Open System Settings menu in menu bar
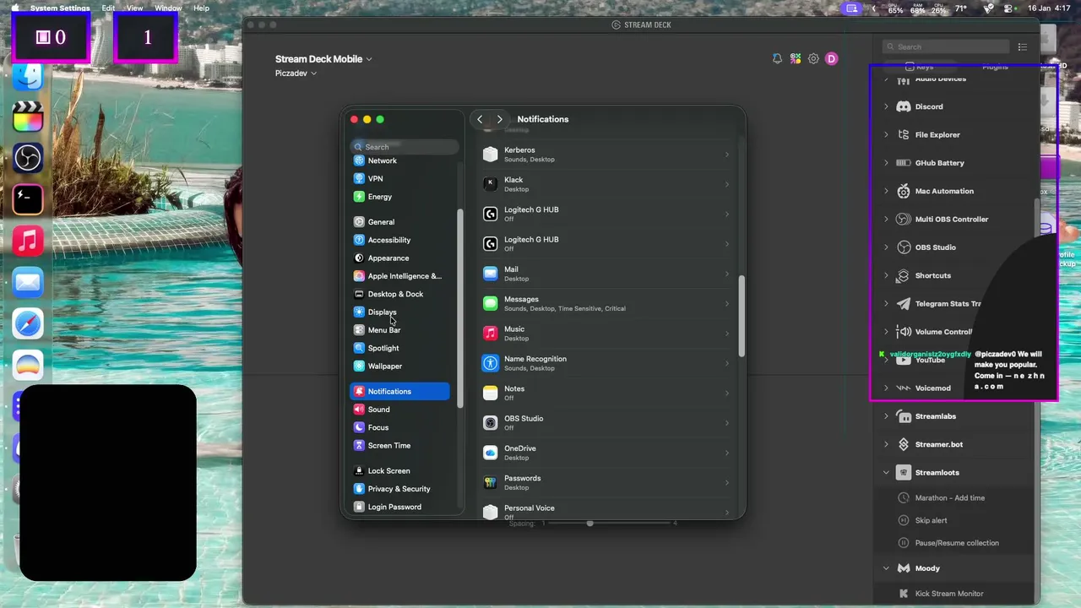This screenshot has height=608, width=1081. 60,8
